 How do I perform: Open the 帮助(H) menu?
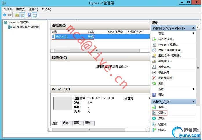click(x=46, y=9)
